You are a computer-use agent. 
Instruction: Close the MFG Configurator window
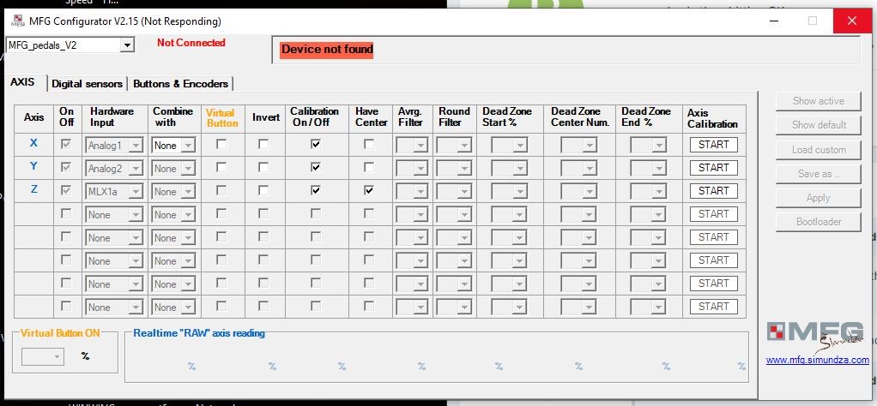852,21
